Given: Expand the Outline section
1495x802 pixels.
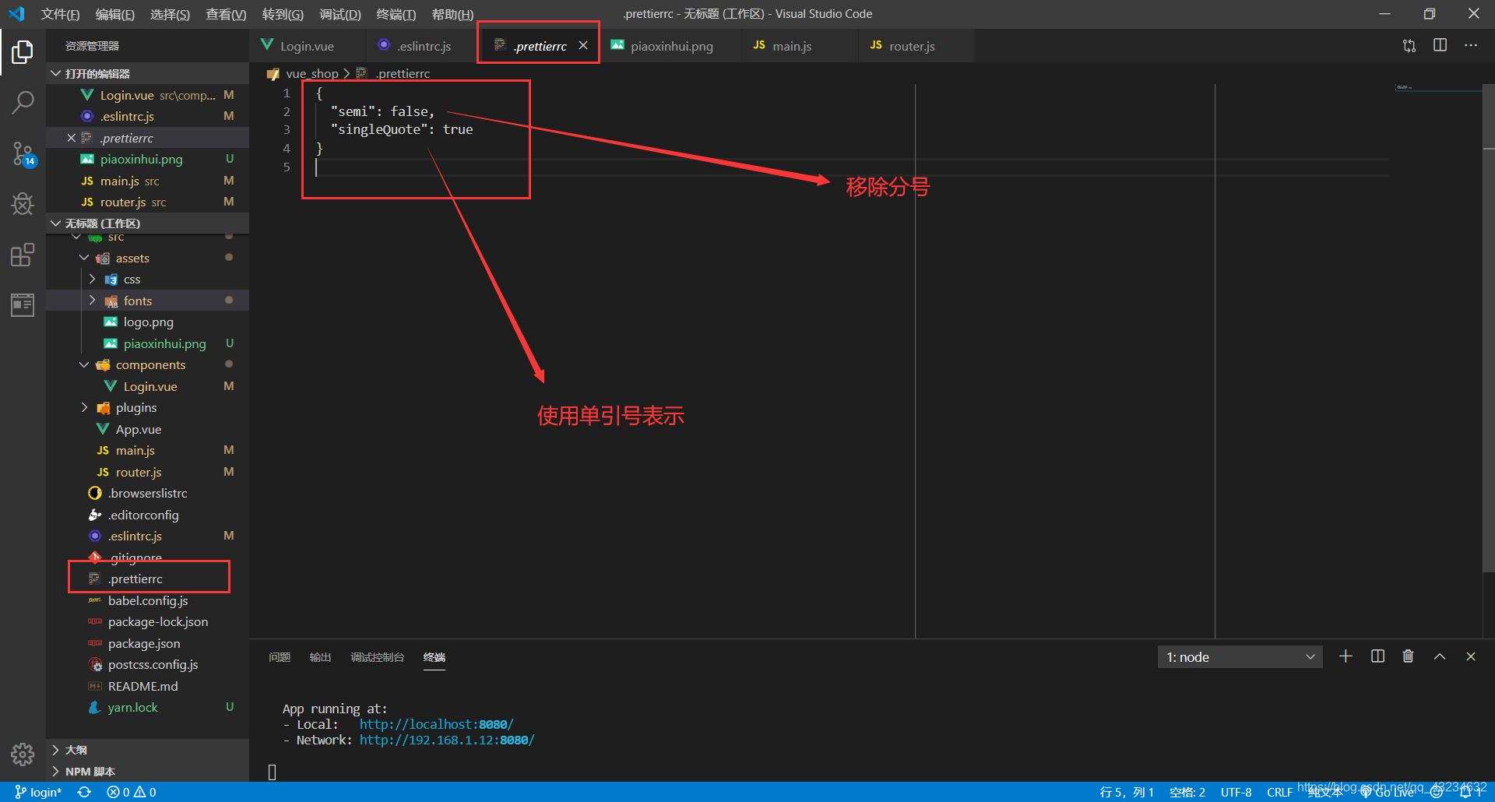Looking at the screenshot, I should 148,750.
